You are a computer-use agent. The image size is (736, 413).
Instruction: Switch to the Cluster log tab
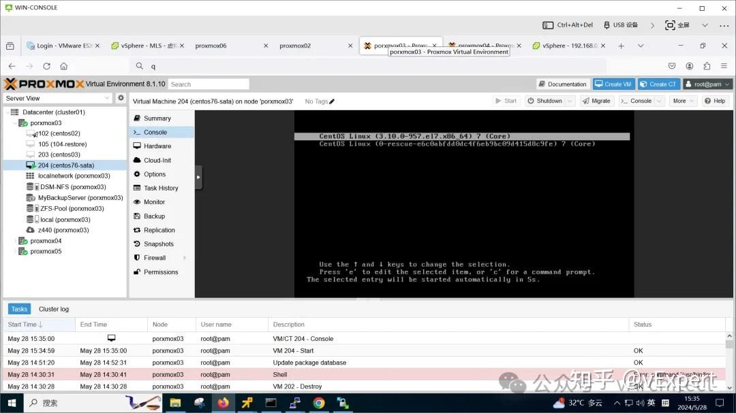[x=53, y=308]
